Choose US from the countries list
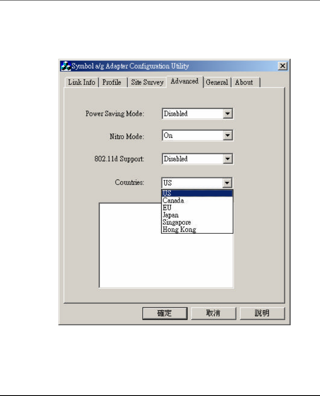320x396 pixels. (197, 193)
